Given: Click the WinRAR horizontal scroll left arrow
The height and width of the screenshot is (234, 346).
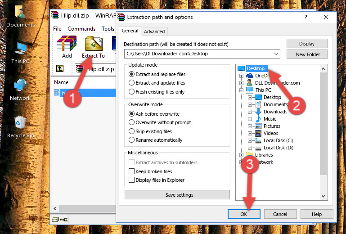Looking at the screenshot, I should [x=55, y=208].
